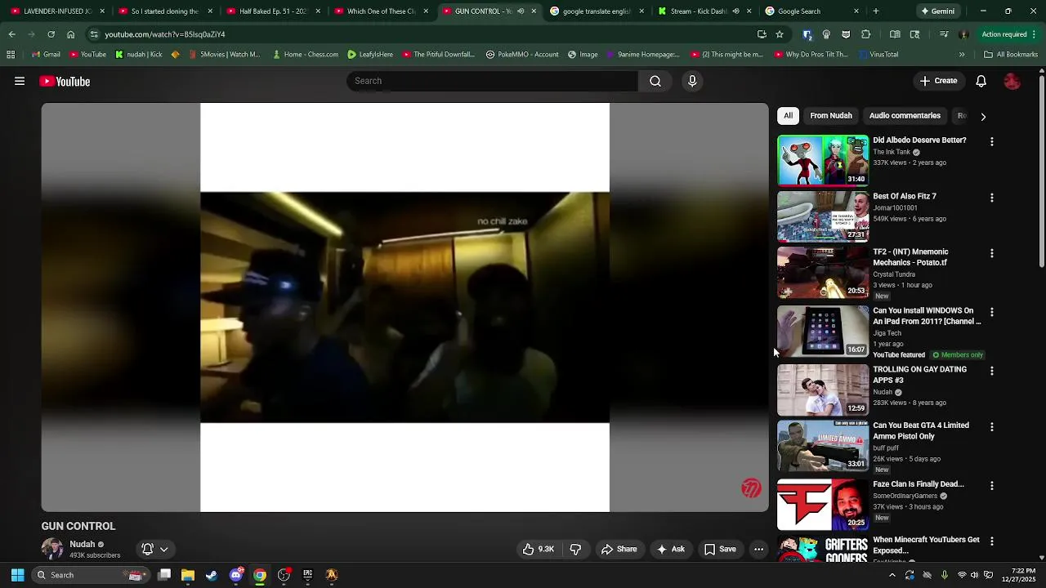1046x588 pixels.
Task: Open reading mode book icon in toolbar
Action: 895,34
